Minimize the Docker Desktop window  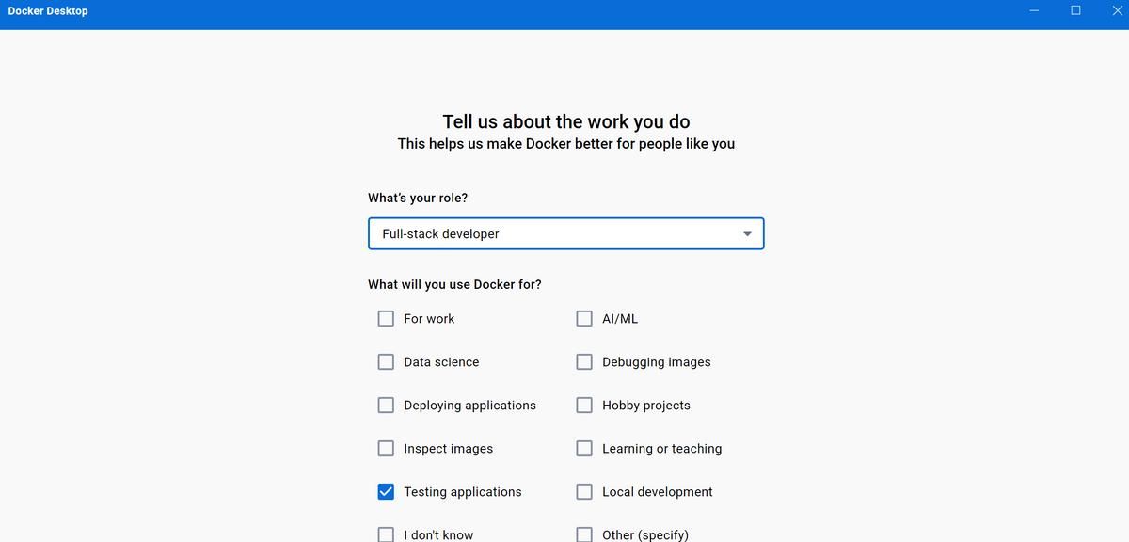click(x=1033, y=10)
